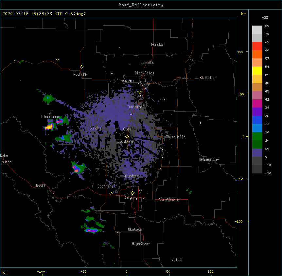Click the yellow V marker northwest of RockyMH
282x276 pixels.
[x=57, y=60]
